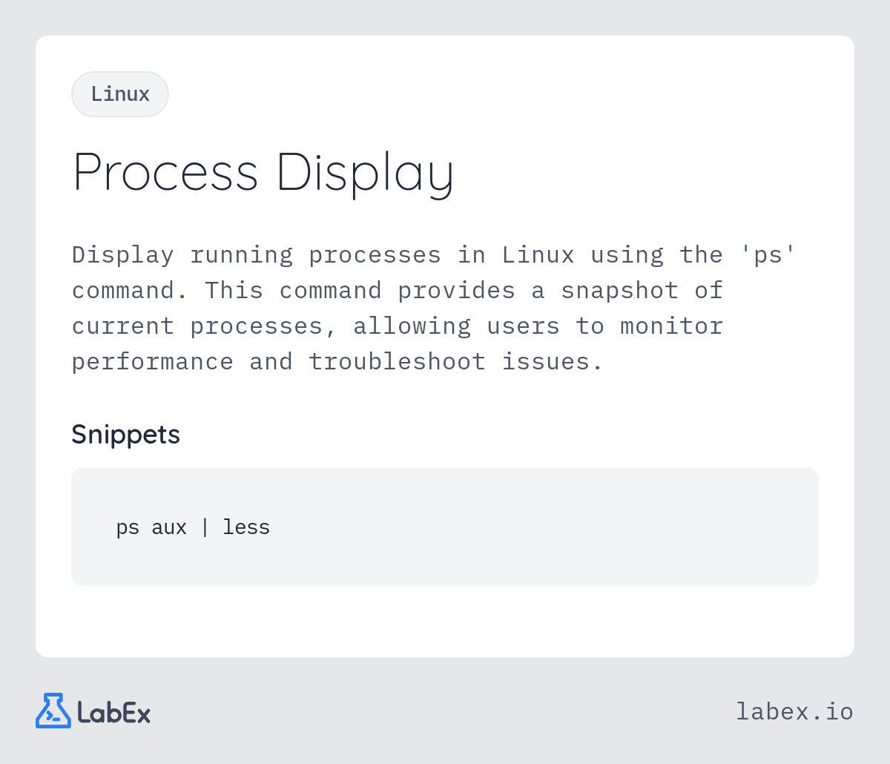Select the Linux tag badge
Viewport: 890px width, 764px height.
[x=120, y=94]
